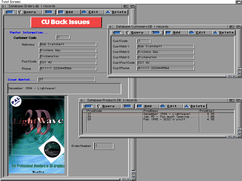
Task: Go to next record in Products window
Action: (x=128, y=106)
